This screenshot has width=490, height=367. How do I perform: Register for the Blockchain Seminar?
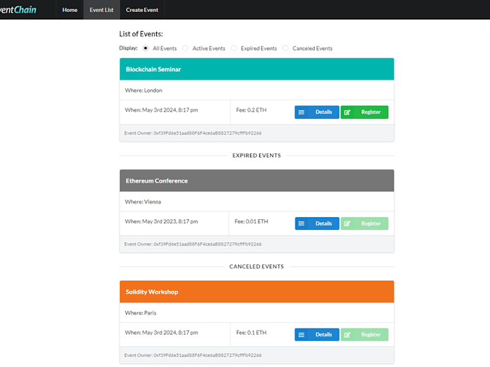click(x=364, y=112)
